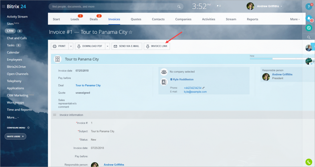Open Calendar in sidebar
315x167 pixels.
click(13, 52)
